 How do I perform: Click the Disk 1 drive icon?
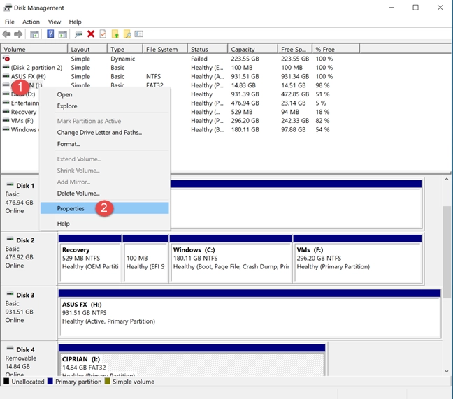pos(10,184)
